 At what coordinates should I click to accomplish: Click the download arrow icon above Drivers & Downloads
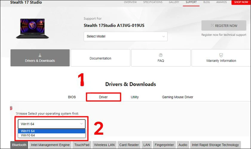(40, 55)
